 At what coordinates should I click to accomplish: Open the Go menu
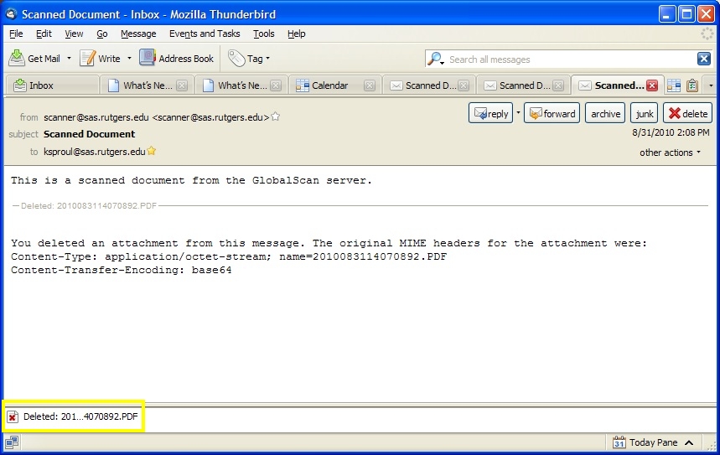coord(102,34)
